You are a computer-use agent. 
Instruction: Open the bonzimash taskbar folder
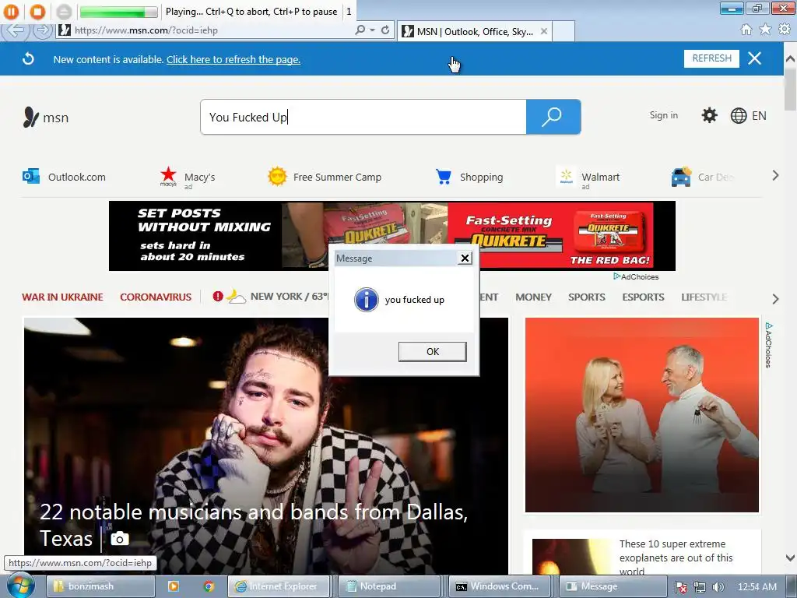100,586
